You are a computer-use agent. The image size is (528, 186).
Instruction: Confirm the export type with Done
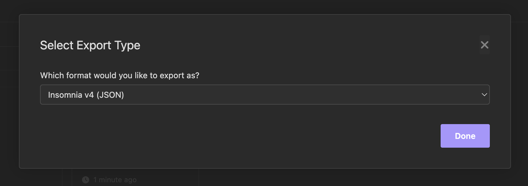(x=465, y=136)
